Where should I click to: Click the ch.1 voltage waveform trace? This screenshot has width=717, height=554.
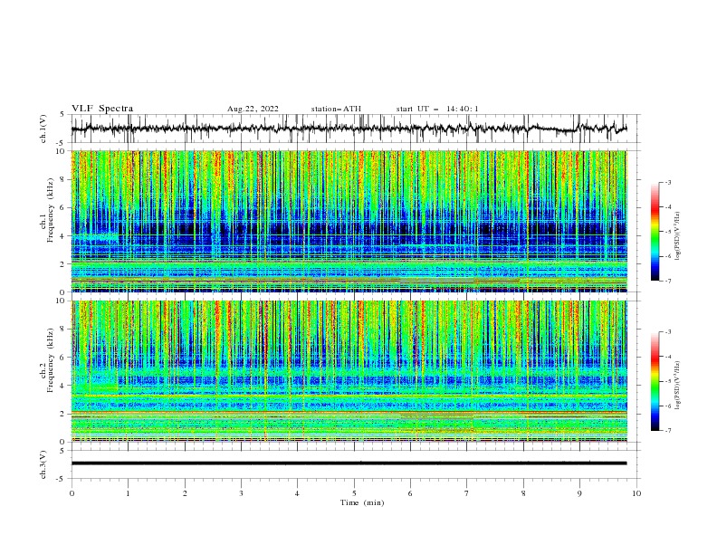click(349, 129)
